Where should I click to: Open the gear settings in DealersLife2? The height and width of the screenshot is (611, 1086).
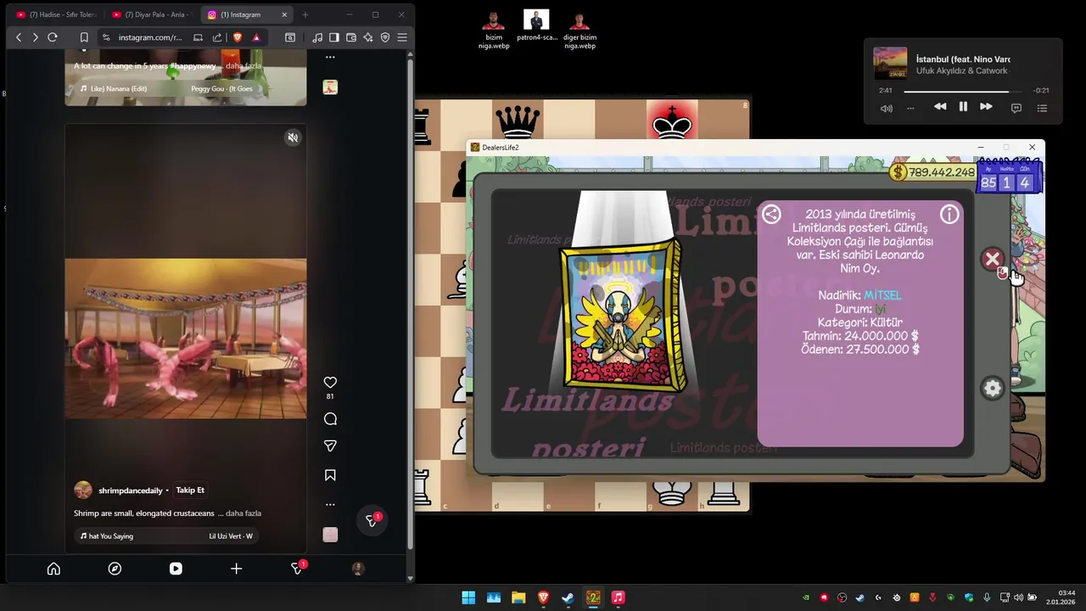tap(992, 389)
